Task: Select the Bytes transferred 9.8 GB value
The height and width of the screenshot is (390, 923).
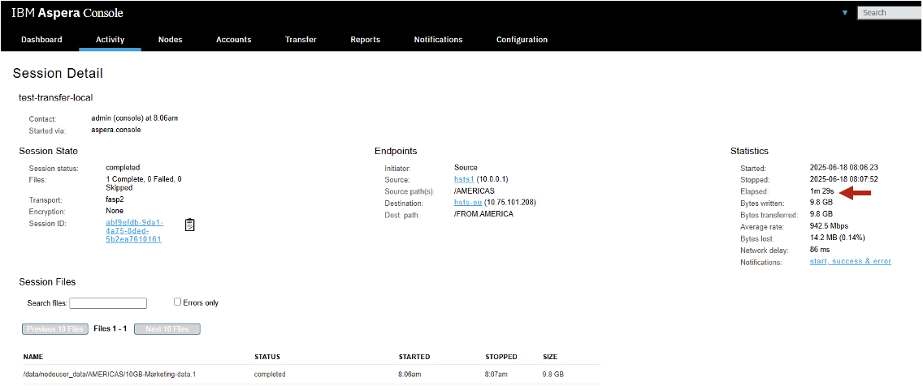Action: coord(821,214)
